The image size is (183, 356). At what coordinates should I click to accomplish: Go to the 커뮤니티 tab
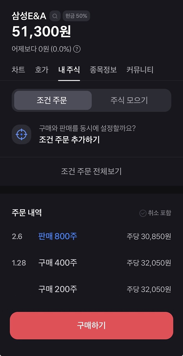click(x=139, y=70)
